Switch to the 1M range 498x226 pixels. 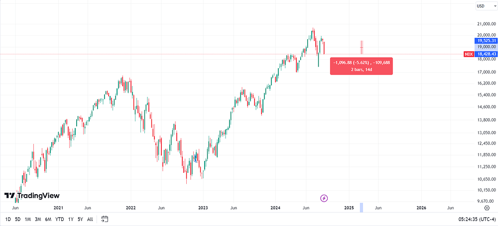tap(27, 219)
